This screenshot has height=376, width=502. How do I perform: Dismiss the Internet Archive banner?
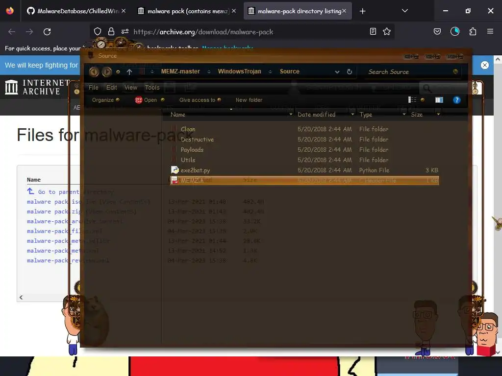(485, 65)
